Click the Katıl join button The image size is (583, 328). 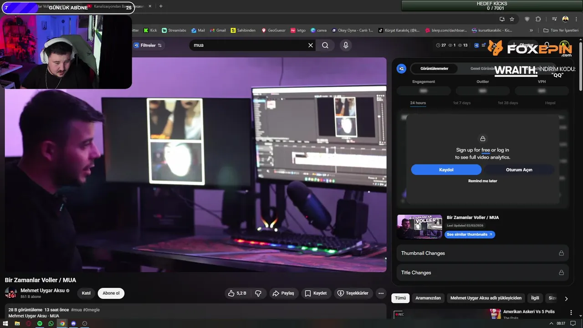(x=86, y=293)
